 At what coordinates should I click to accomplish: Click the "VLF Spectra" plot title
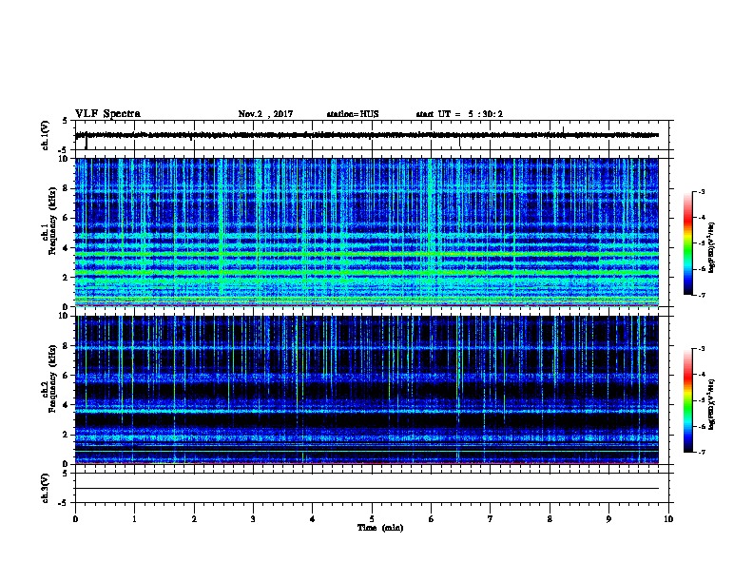(x=107, y=114)
